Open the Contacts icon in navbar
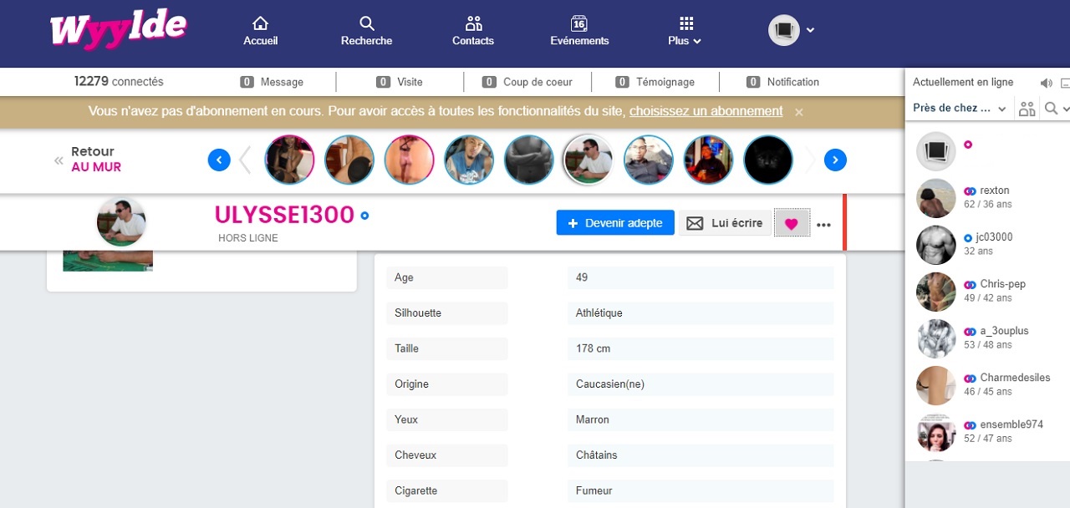Screen dimensions: 1070x508 click(473, 24)
